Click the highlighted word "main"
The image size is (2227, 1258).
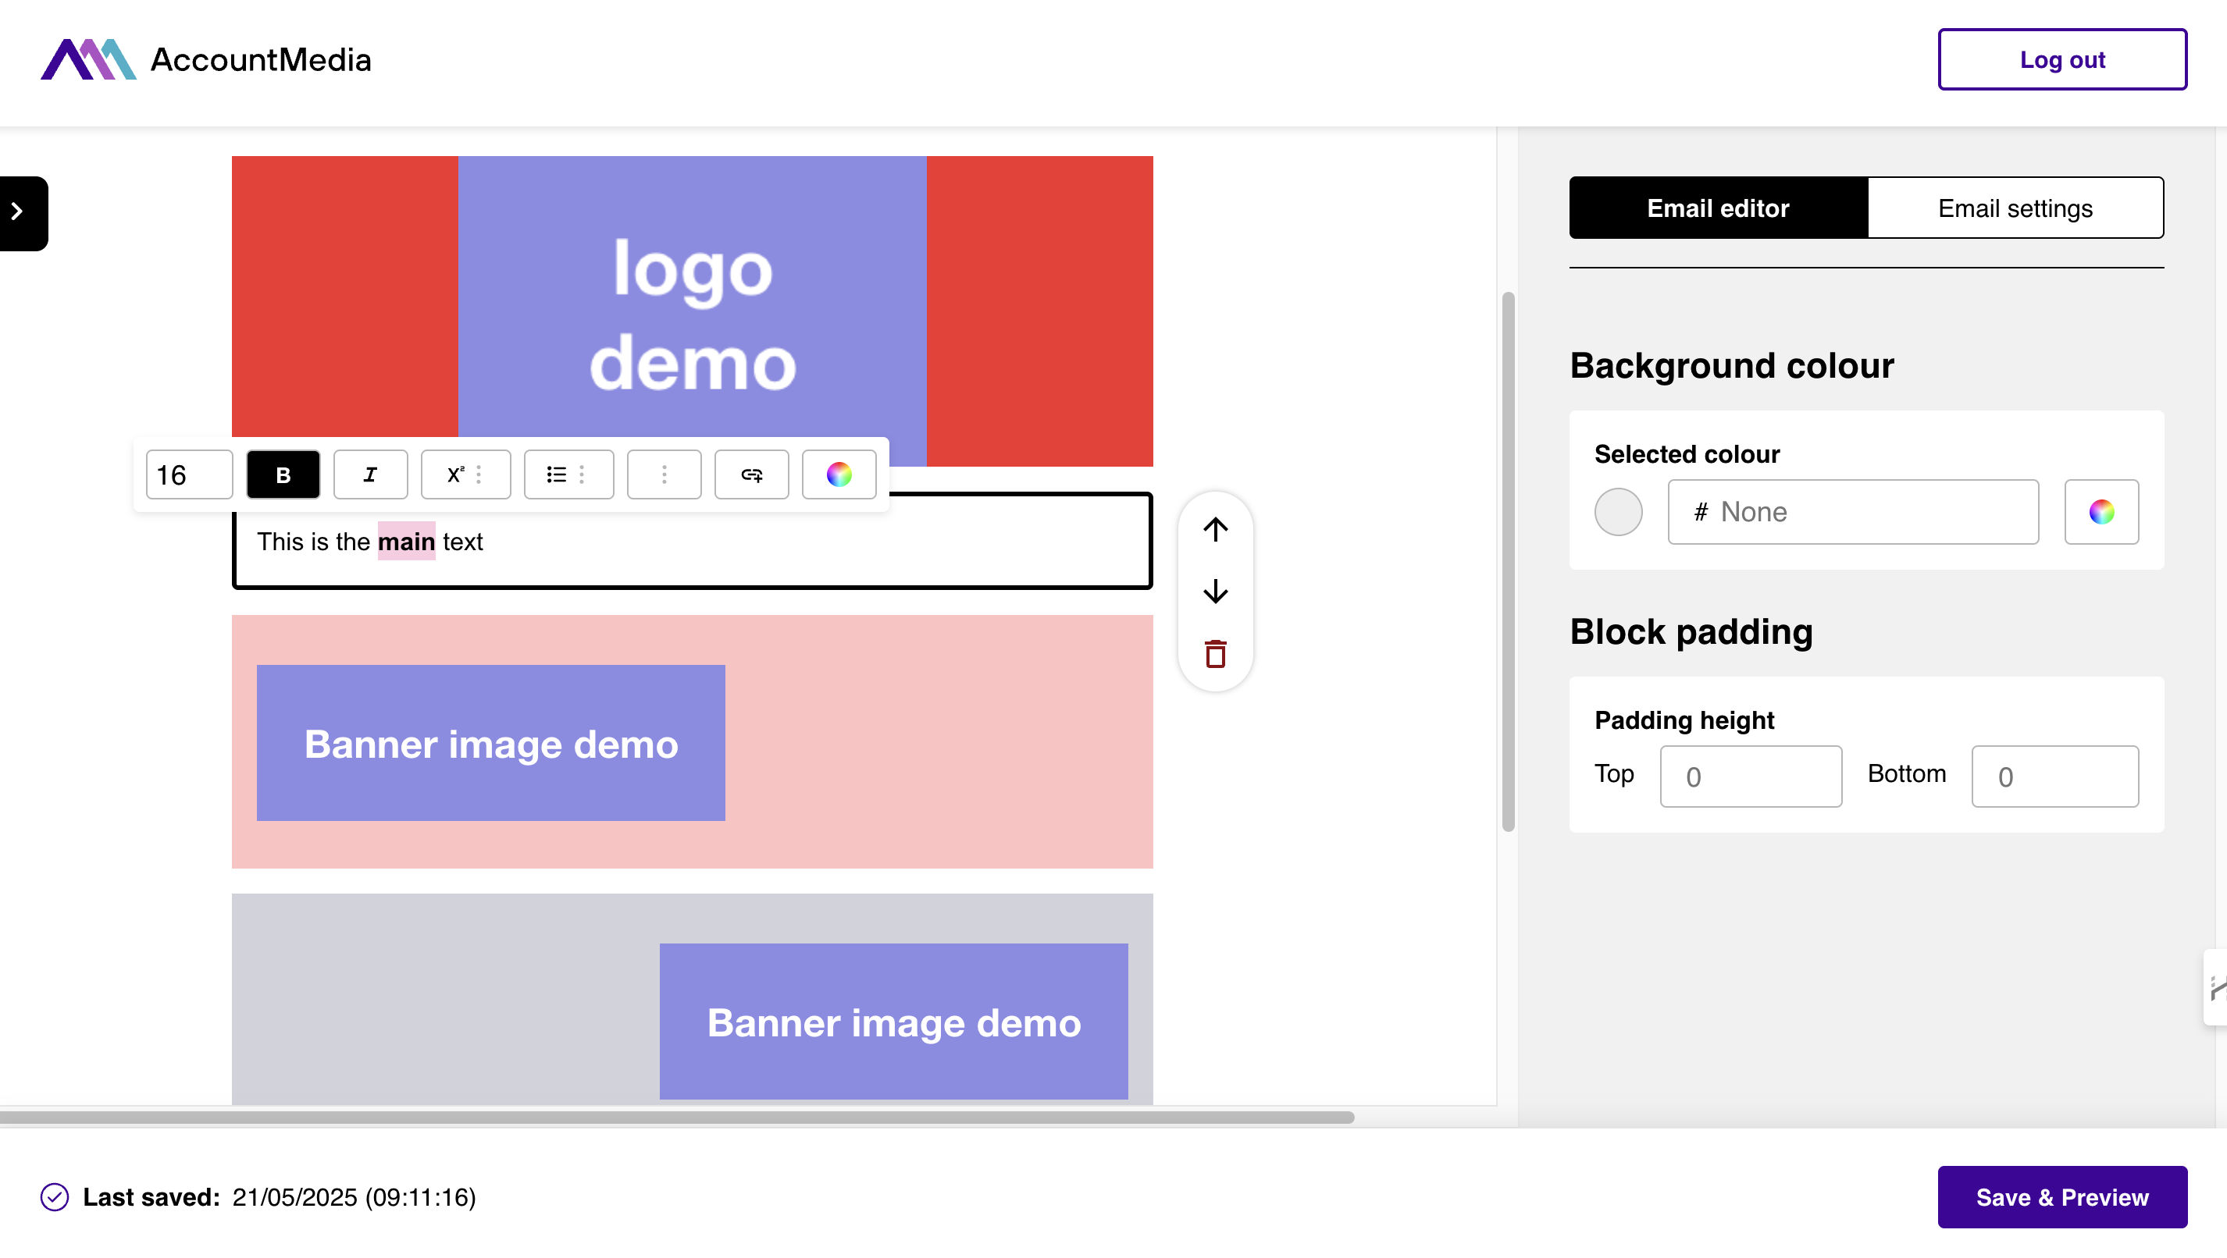(x=406, y=542)
